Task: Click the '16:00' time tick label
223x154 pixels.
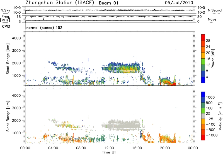Action: click(137, 148)
